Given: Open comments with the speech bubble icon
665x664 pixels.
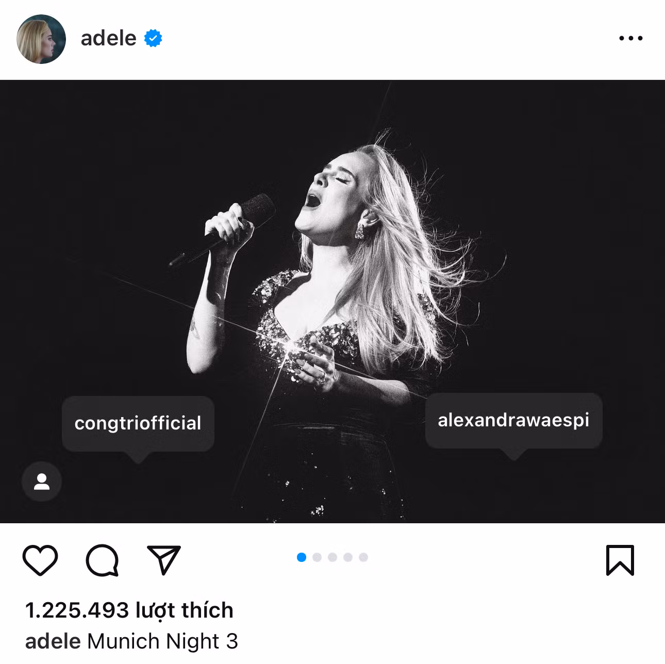Looking at the screenshot, I should tap(102, 560).
